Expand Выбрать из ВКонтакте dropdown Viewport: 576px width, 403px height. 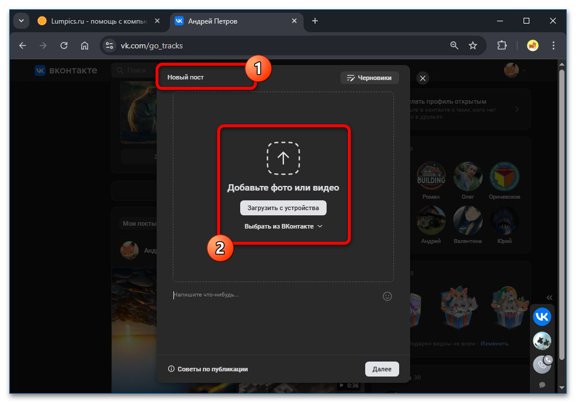point(283,226)
